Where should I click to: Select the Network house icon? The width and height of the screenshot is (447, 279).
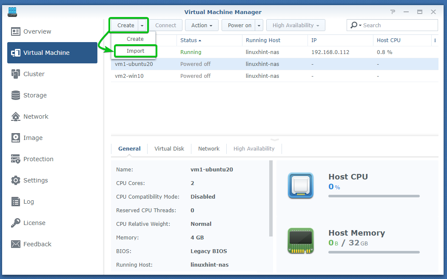(x=16, y=117)
